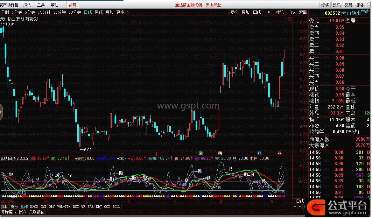Open the 工具 menu
The height and width of the screenshot is (218, 372).
(x=41, y=5)
